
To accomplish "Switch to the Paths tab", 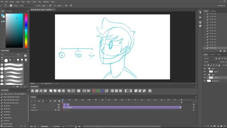I will tap(219, 54).
